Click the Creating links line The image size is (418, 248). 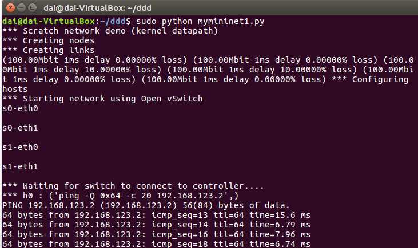tap(48, 50)
